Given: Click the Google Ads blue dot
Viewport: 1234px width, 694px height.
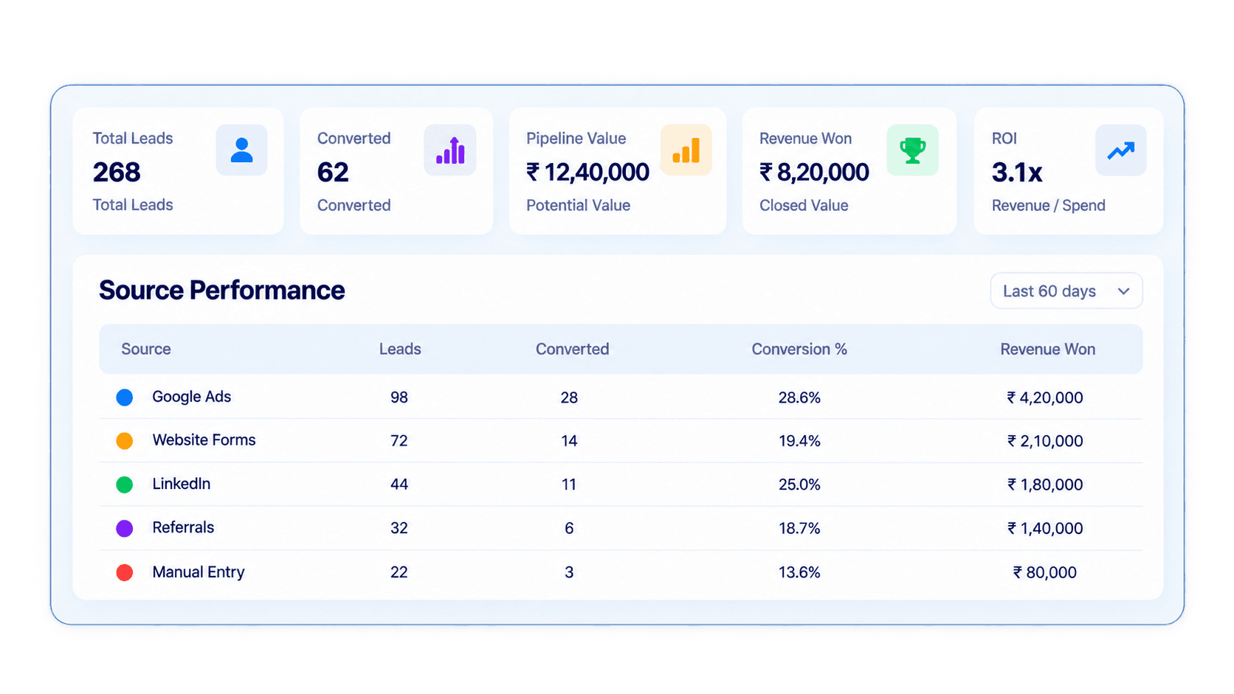Looking at the screenshot, I should pos(125,398).
